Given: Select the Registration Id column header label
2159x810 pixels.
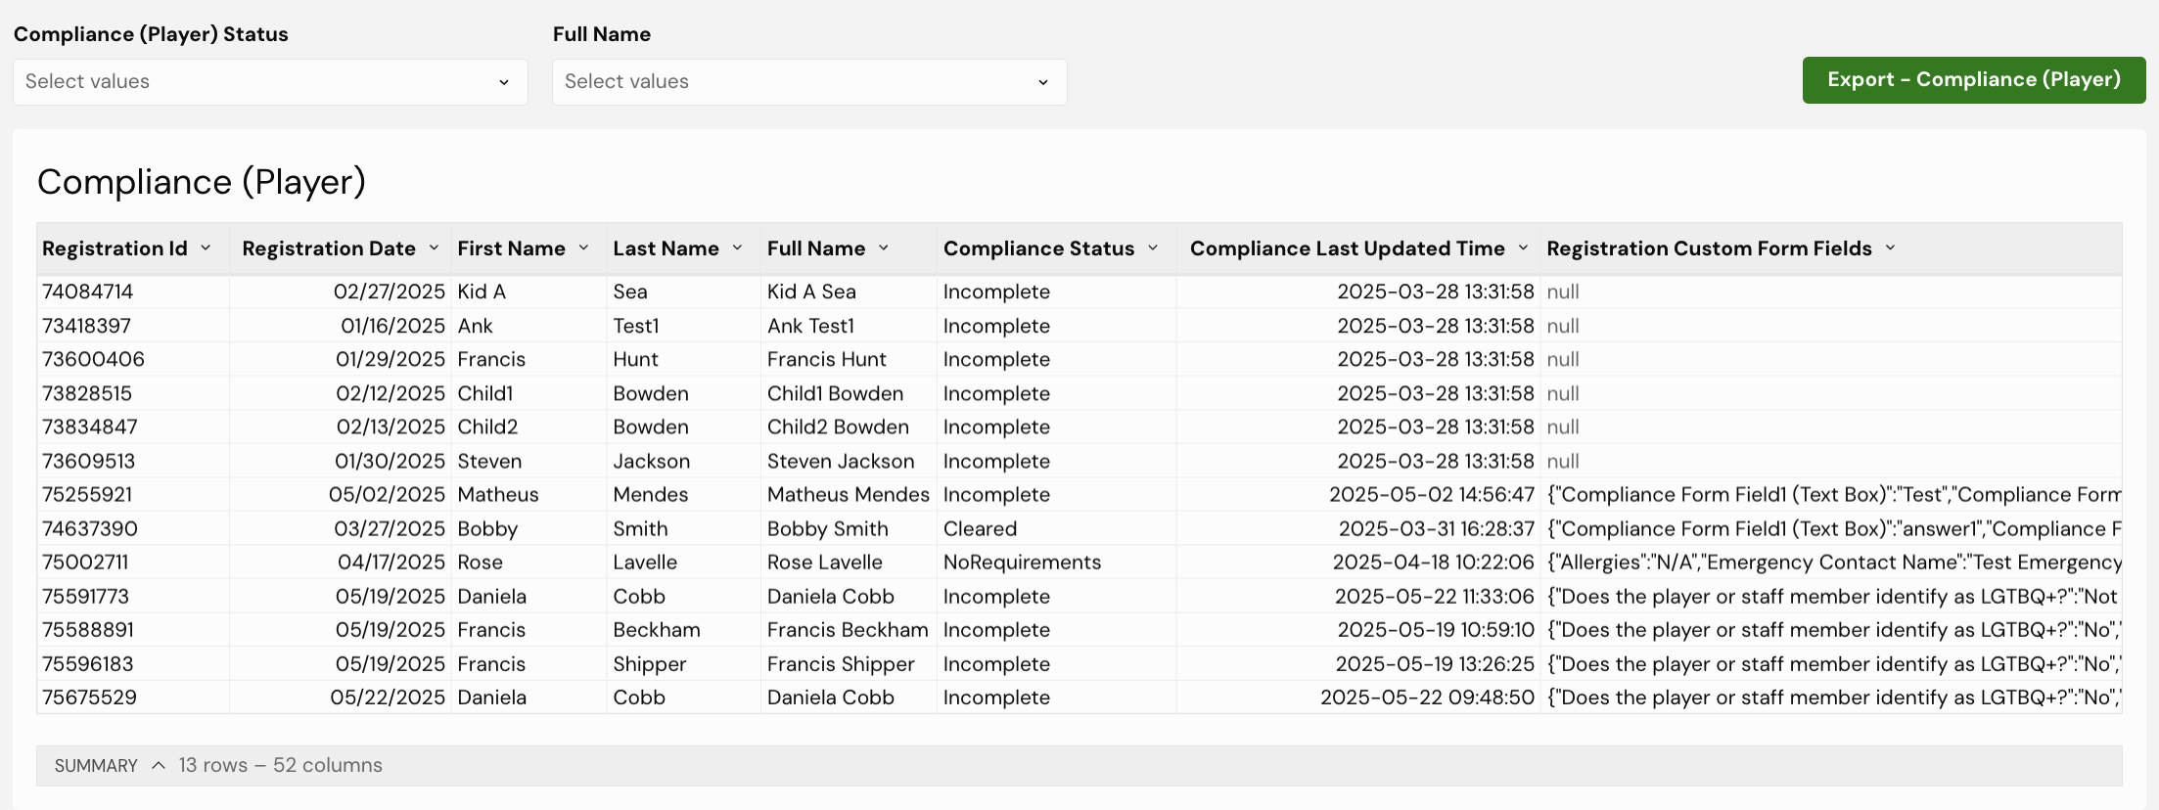Looking at the screenshot, I should 115,248.
